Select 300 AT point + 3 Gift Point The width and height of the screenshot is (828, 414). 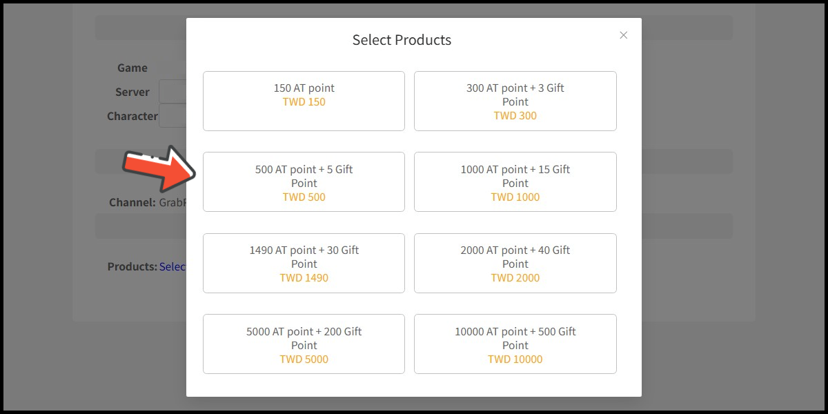[515, 101]
